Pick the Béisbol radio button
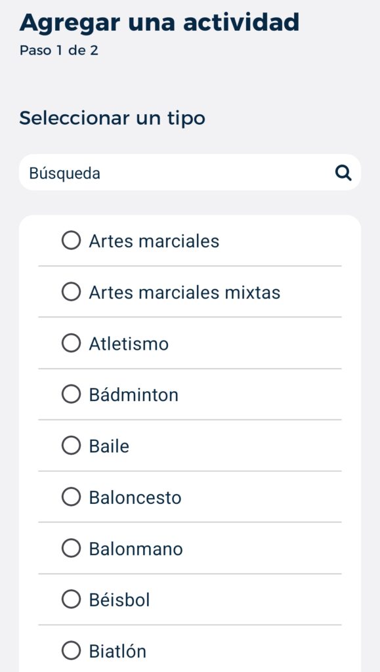Image resolution: width=380 pixels, height=672 pixels. coord(71,600)
